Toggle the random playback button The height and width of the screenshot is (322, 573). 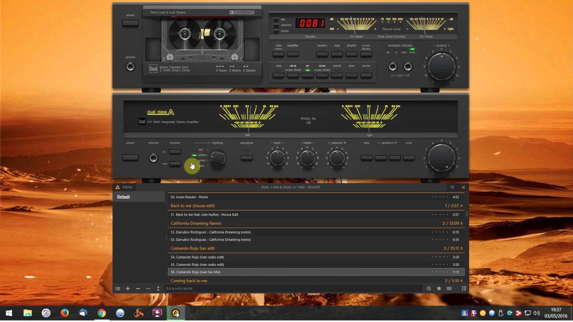coord(322,54)
